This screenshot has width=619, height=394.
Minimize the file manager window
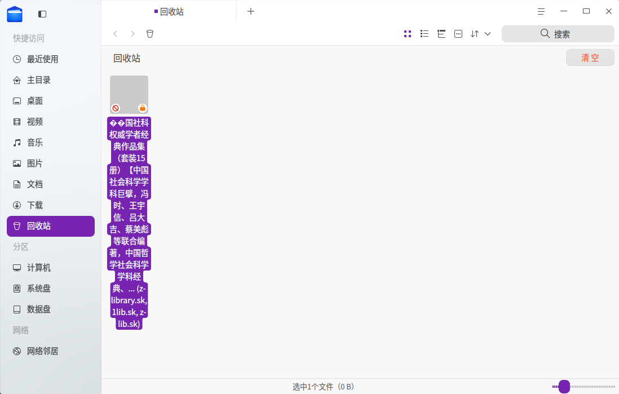click(x=564, y=11)
